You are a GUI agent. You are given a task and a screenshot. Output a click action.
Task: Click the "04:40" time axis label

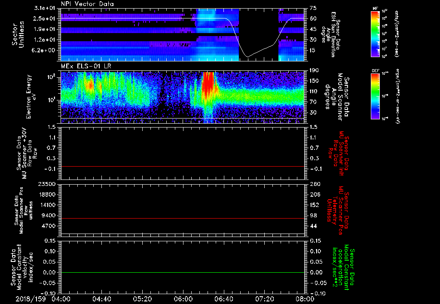101,299
